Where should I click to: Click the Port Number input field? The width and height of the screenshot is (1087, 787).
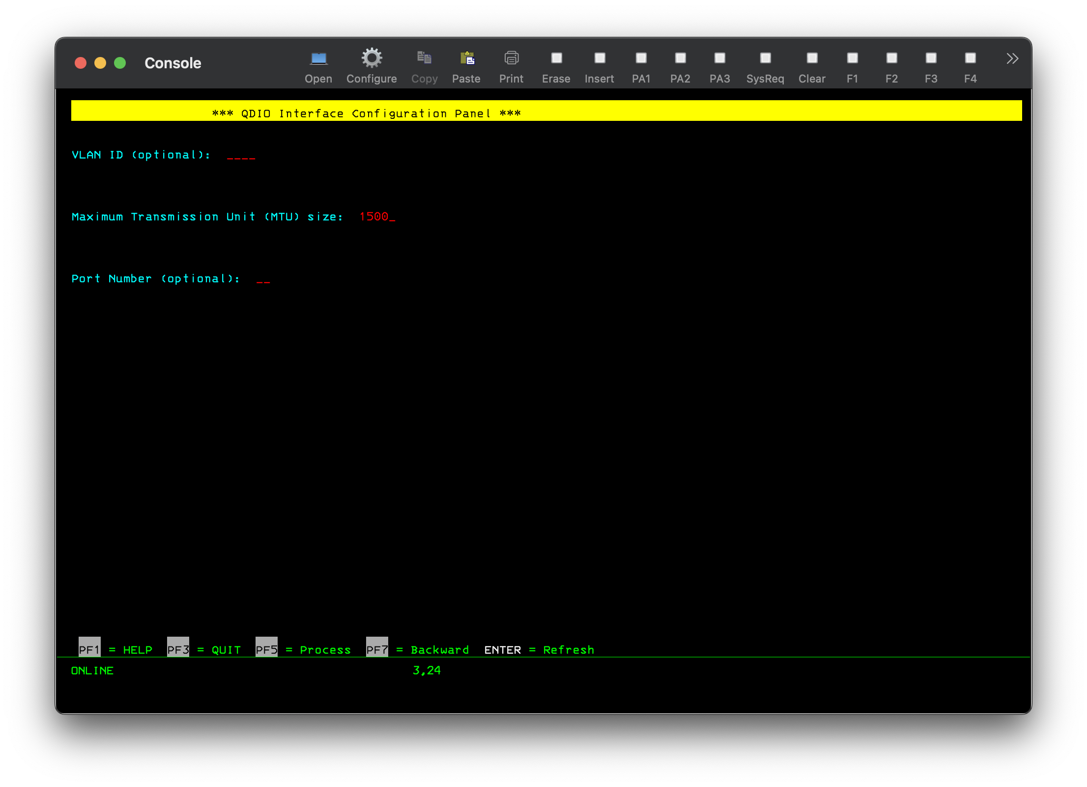(263, 279)
